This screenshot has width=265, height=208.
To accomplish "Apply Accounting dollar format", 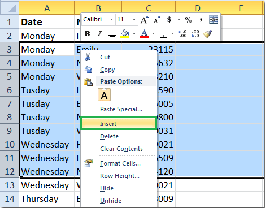I will [169, 20].
